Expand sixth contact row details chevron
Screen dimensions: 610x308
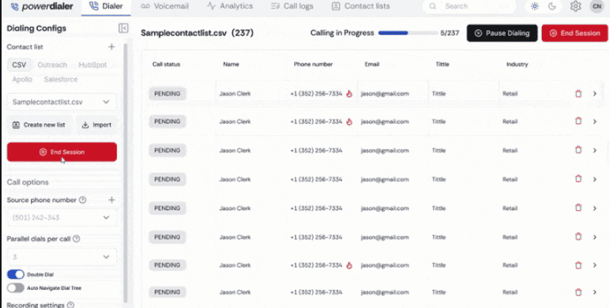point(595,237)
